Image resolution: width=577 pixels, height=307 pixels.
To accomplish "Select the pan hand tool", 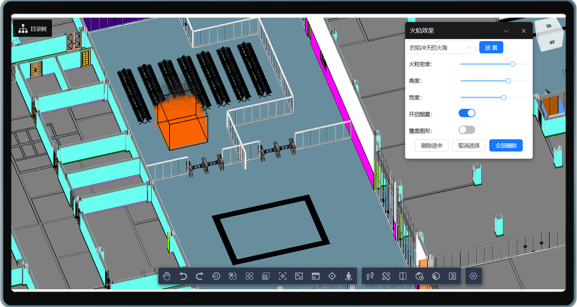I will coord(167,276).
